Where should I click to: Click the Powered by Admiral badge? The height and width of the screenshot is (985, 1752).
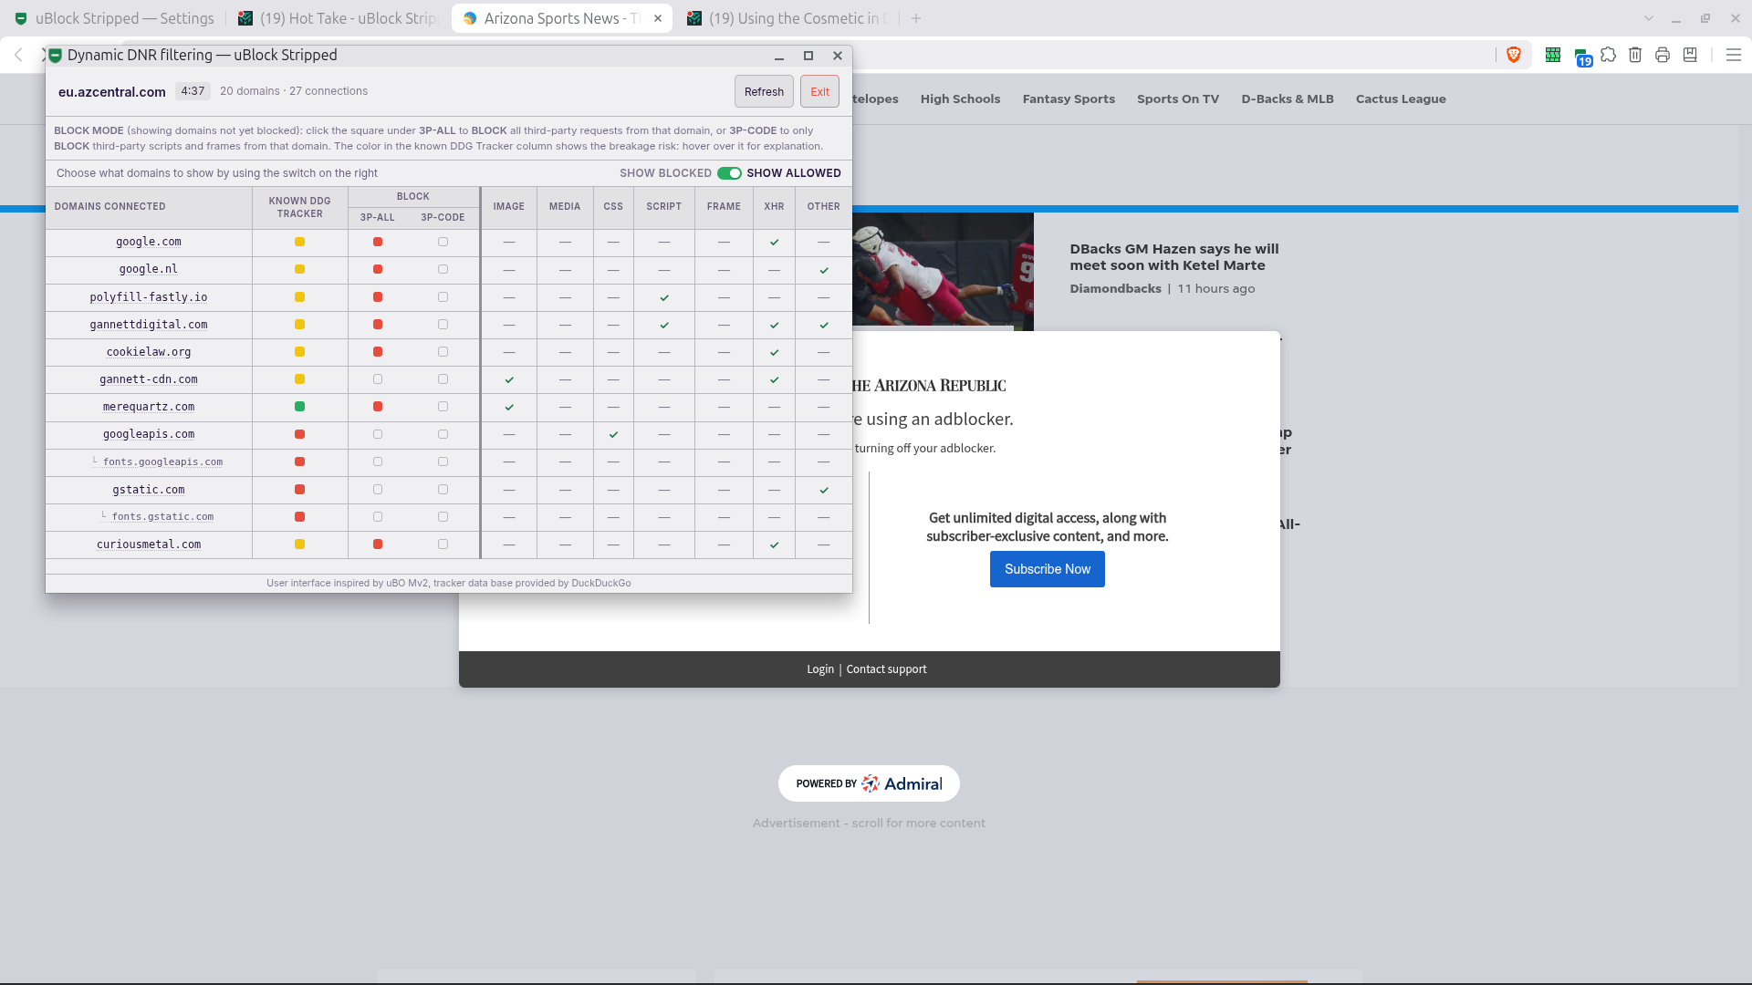tap(869, 783)
